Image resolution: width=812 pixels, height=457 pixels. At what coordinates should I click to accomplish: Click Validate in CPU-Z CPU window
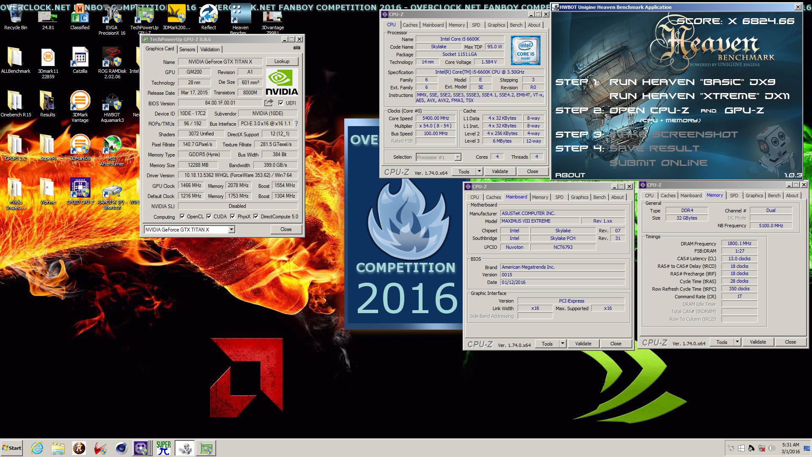coord(500,171)
